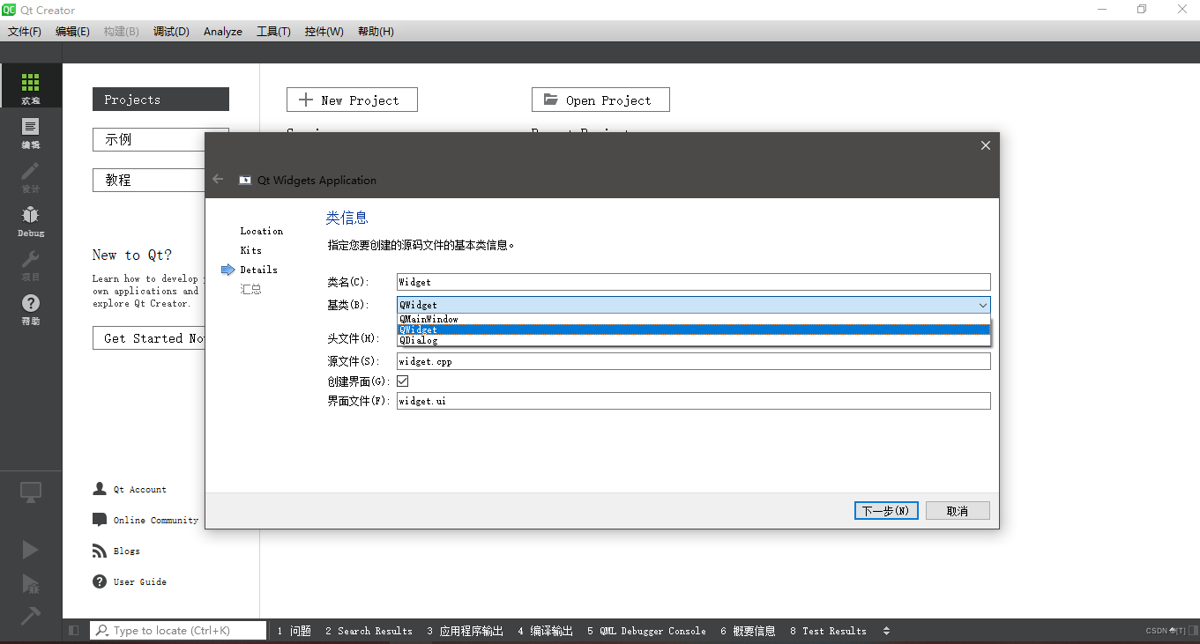Screen dimensions: 1200x644
Task: Click the Get Started Now button
Action: pos(148,338)
